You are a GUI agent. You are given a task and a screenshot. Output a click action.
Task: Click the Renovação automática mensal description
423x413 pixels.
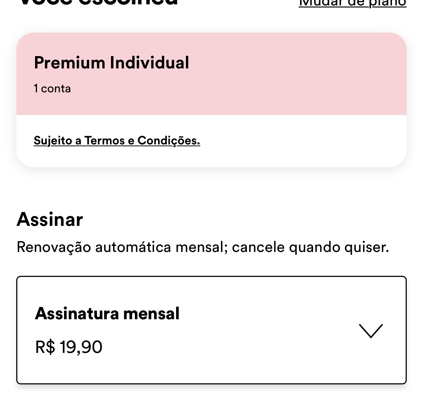tap(123, 247)
